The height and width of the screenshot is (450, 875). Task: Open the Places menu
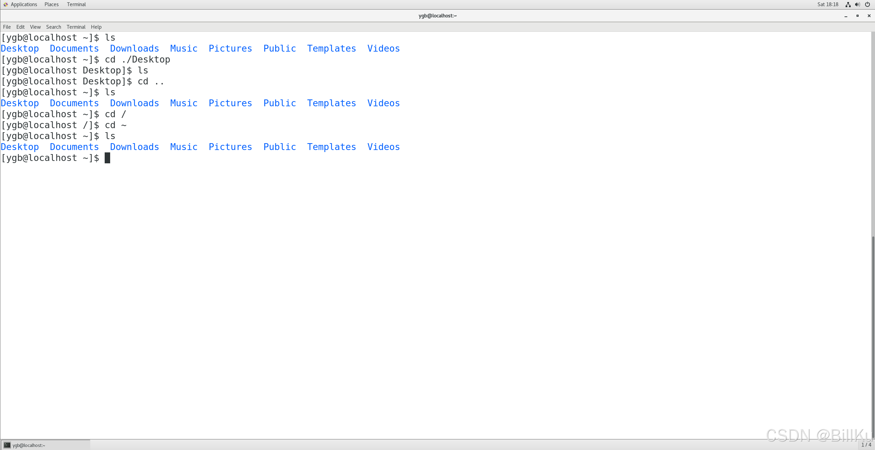(x=51, y=4)
